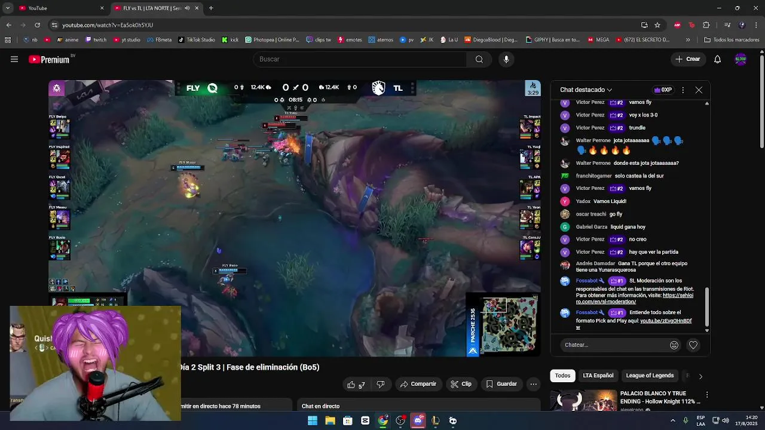Show more hidden bookmarks chevron
Screen dimensions: 765x430
coord(688,40)
